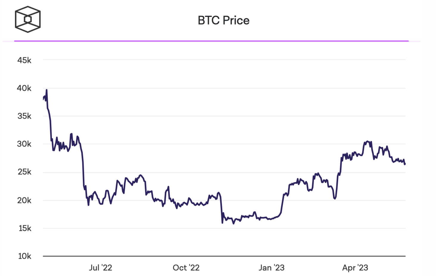The height and width of the screenshot is (276, 436).
Task: Click the first data point of the price line
Action: click(x=43, y=99)
